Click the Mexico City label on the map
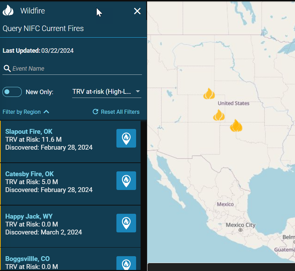Screen dimensions: 295x271 [241, 225]
